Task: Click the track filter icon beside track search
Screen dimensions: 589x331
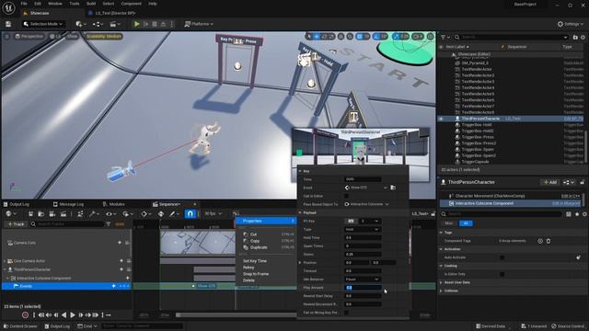Action: pyautogui.click(x=109, y=224)
